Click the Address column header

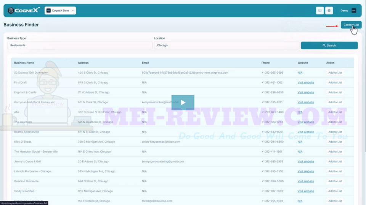pyautogui.click(x=83, y=63)
